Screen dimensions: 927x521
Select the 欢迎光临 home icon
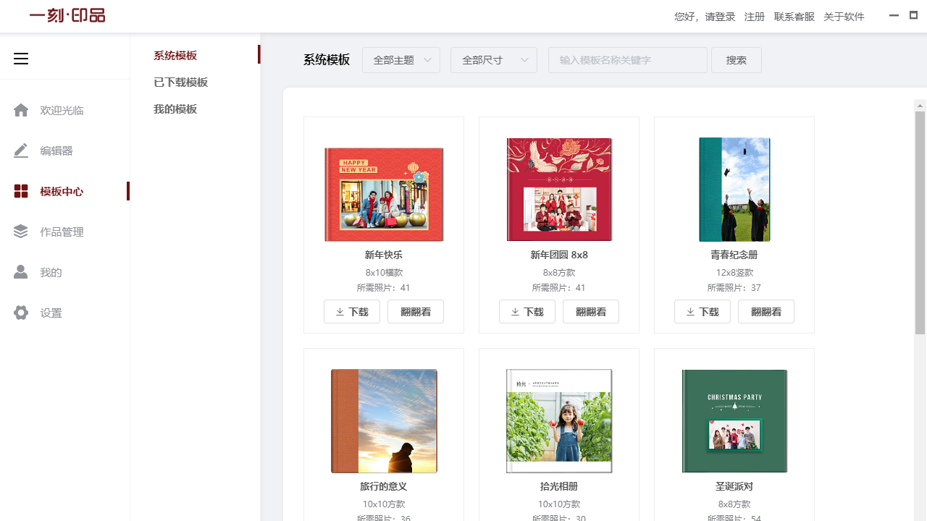click(x=21, y=110)
